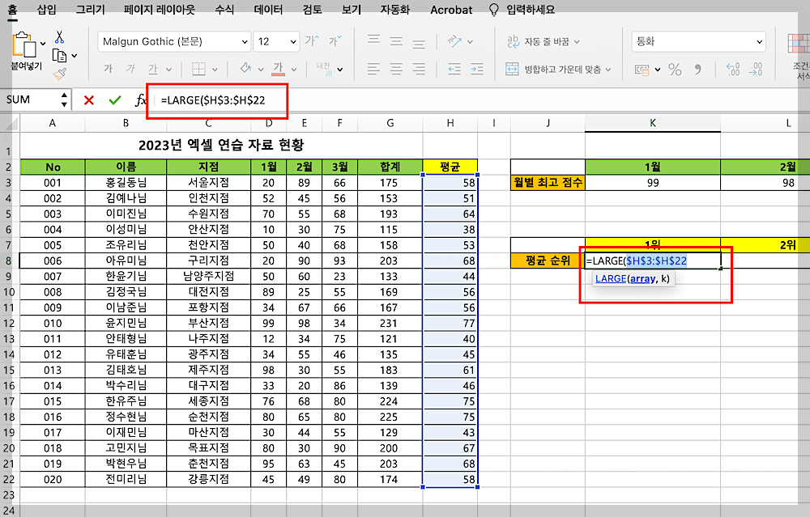This screenshot has height=517, width=810.
Task: Expand the copy options arrow
Action: tap(75, 56)
